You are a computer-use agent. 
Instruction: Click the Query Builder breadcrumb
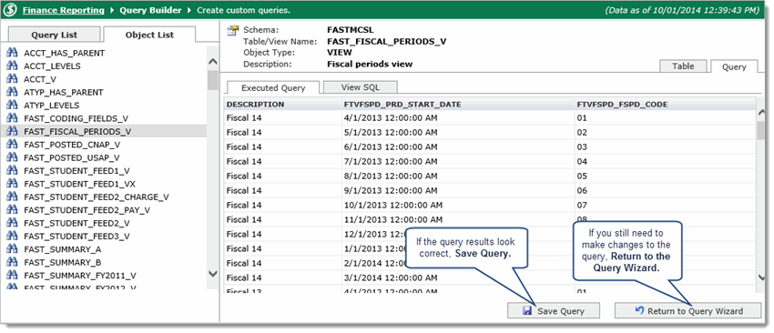click(150, 10)
